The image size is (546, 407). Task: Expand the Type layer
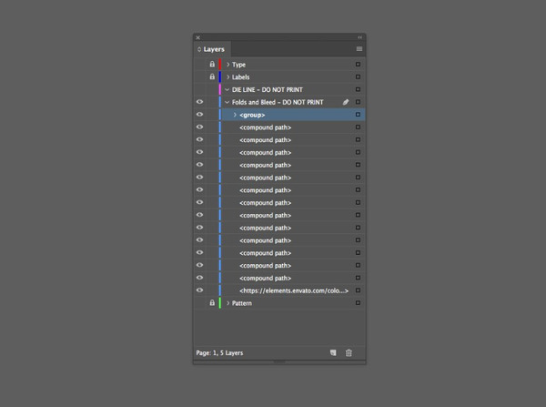coord(227,65)
